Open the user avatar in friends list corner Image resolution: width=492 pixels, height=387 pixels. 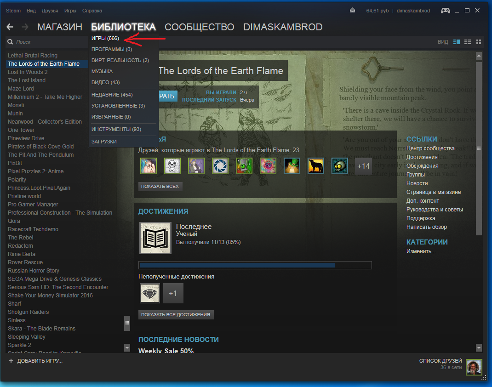pos(474,367)
